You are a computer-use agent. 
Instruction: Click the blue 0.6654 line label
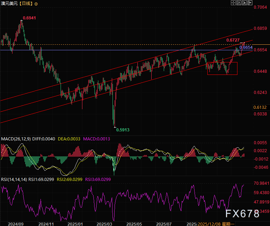click(246, 47)
